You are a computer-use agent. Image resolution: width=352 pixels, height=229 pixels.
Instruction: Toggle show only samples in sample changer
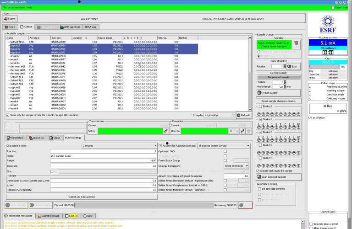(x=7, y=115)
